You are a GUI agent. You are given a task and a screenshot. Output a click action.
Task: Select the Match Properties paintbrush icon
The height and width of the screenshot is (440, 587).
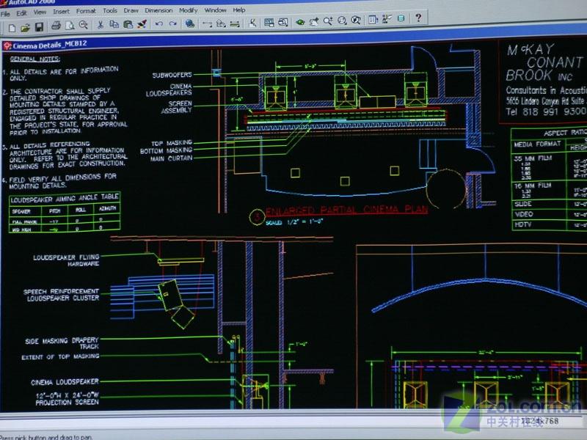(142, 24)
